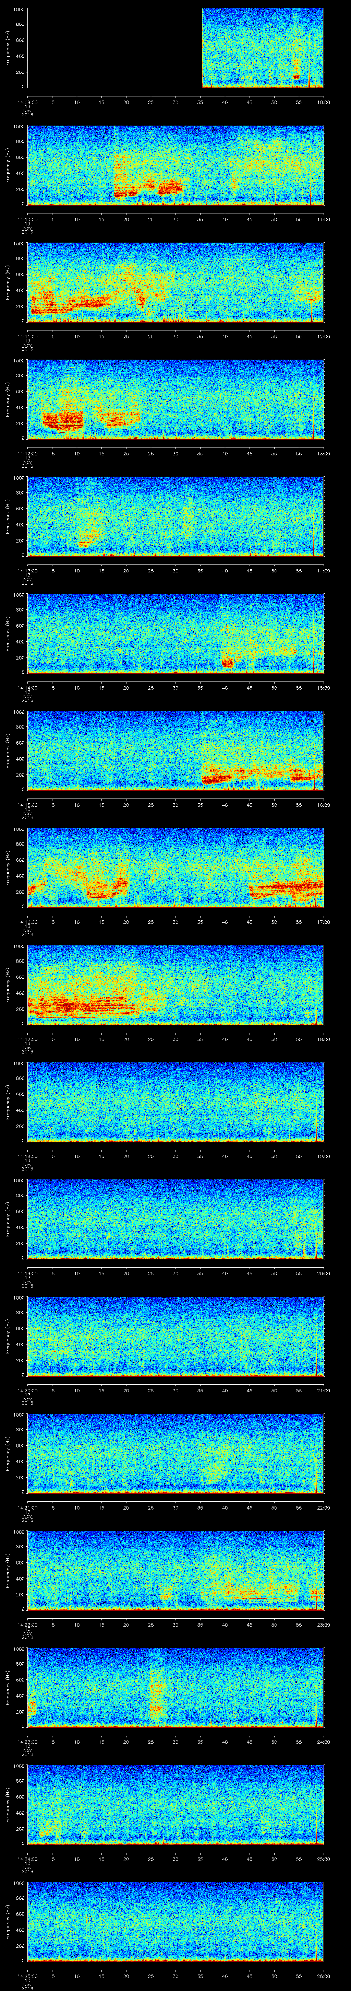This screenshot has height=1991, width=351.
Task: Select the spectrogram panel starting at 14:16:00
Action: click(176, 868)
